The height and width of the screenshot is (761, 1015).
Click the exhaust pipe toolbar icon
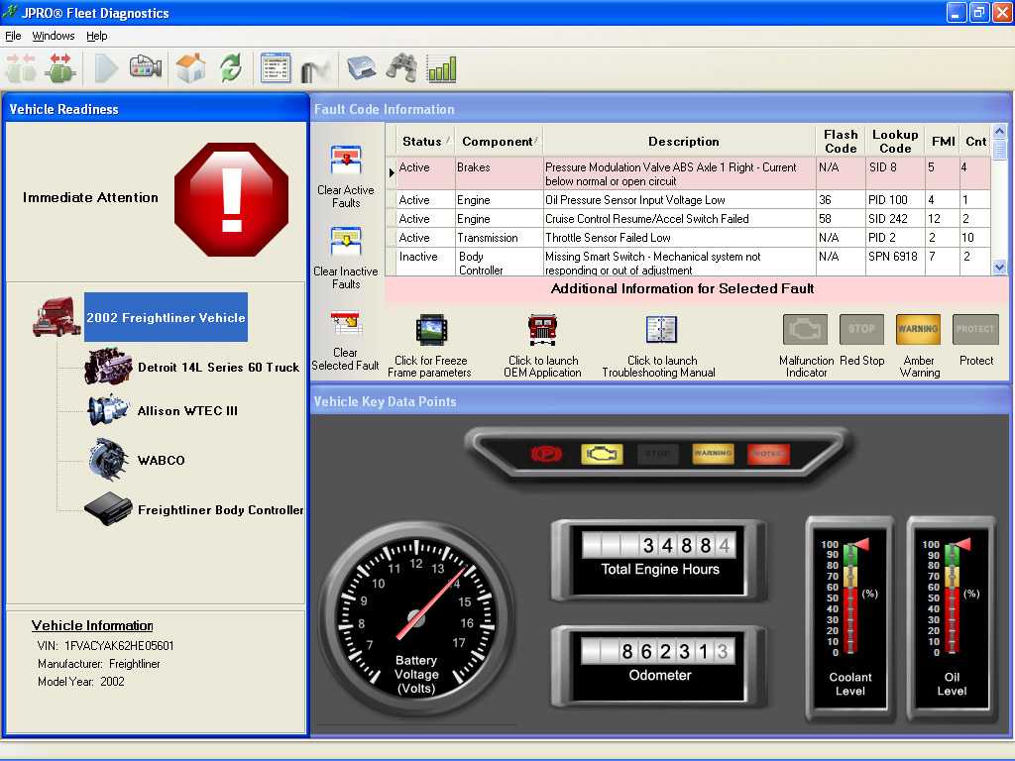[315, 70]
